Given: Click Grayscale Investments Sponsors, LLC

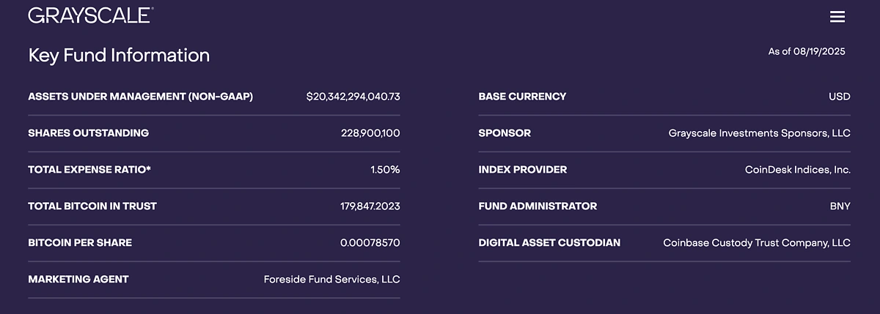Looking at the screenshot, I should point(759,133).
